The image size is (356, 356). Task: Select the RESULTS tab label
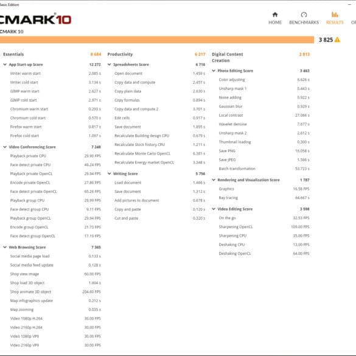point(335,23)
